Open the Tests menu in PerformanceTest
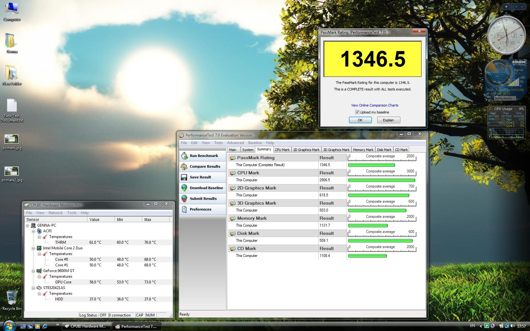530x331 pixels. [x=218, y=143]
